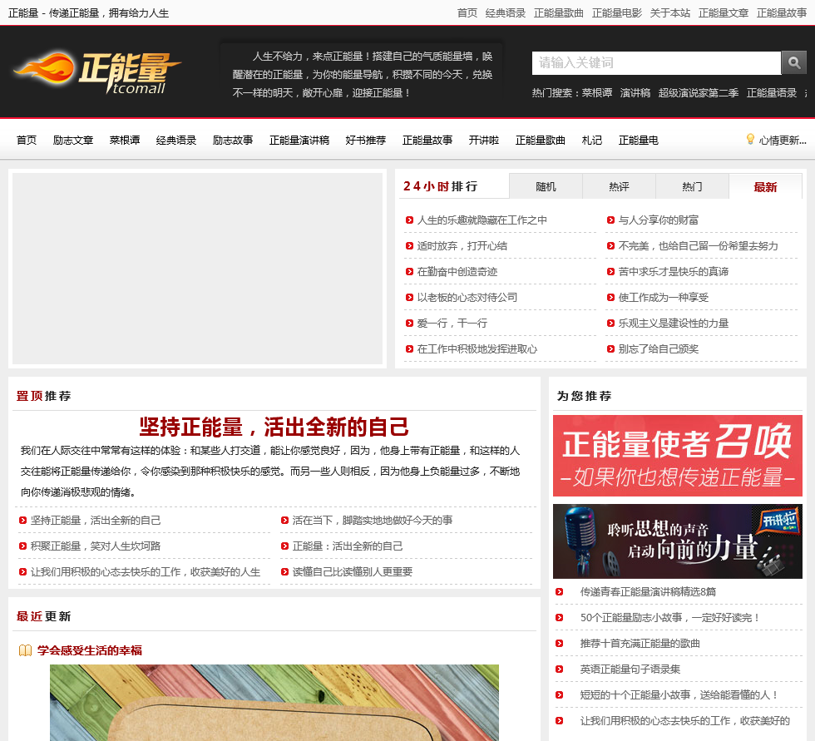The image size is (815, 741).
Task: Switch to the 热评 ranking tab
Action: 619,186
